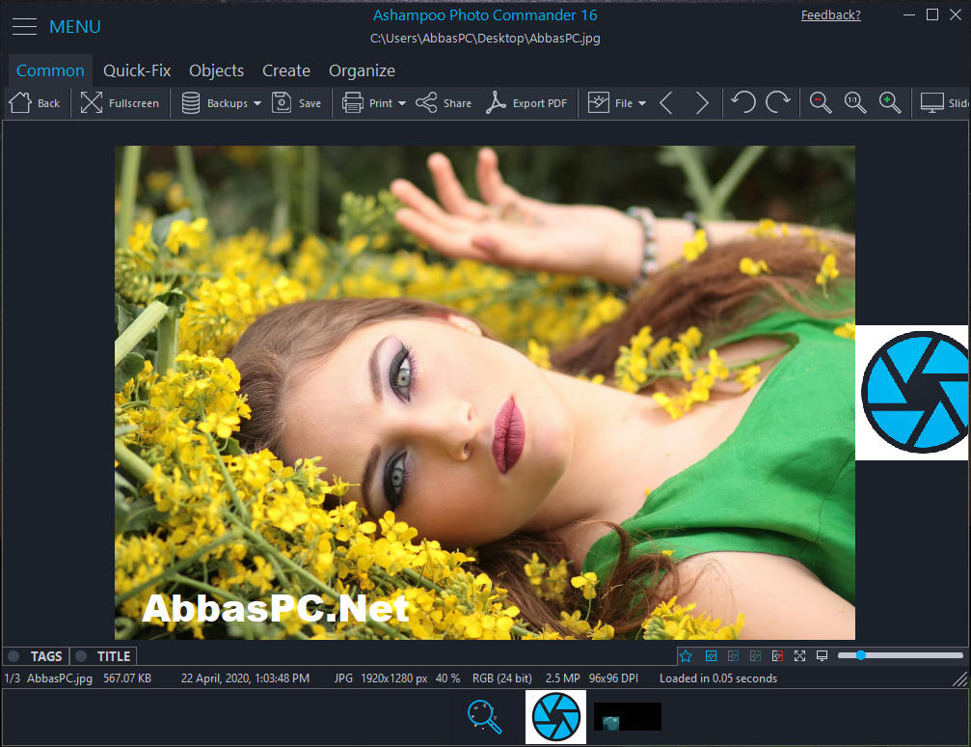Click the green image mode icon

pyautogui.click(x=756, y=656)
